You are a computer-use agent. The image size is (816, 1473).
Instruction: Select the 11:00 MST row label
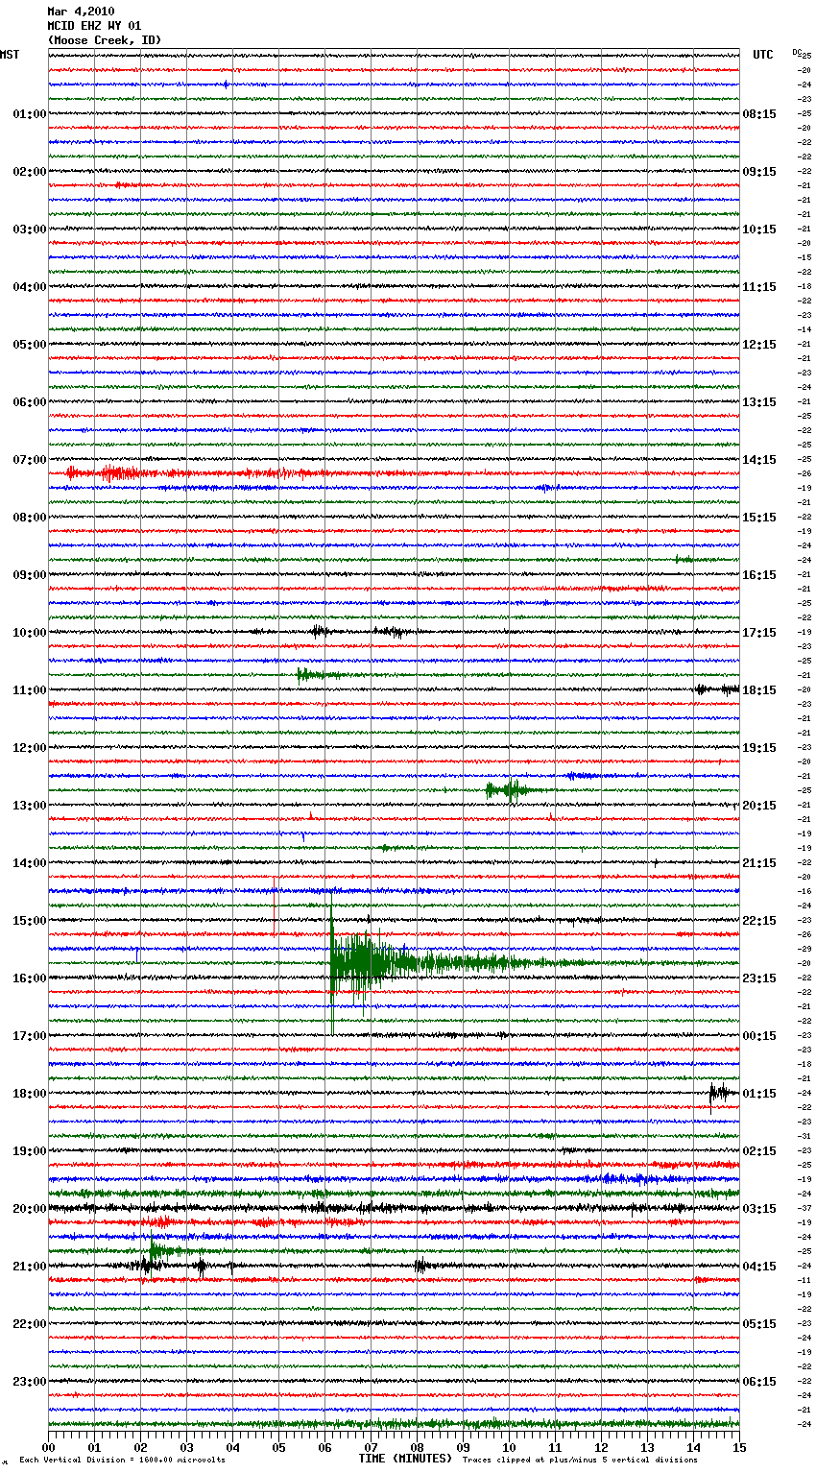point(30,690)
